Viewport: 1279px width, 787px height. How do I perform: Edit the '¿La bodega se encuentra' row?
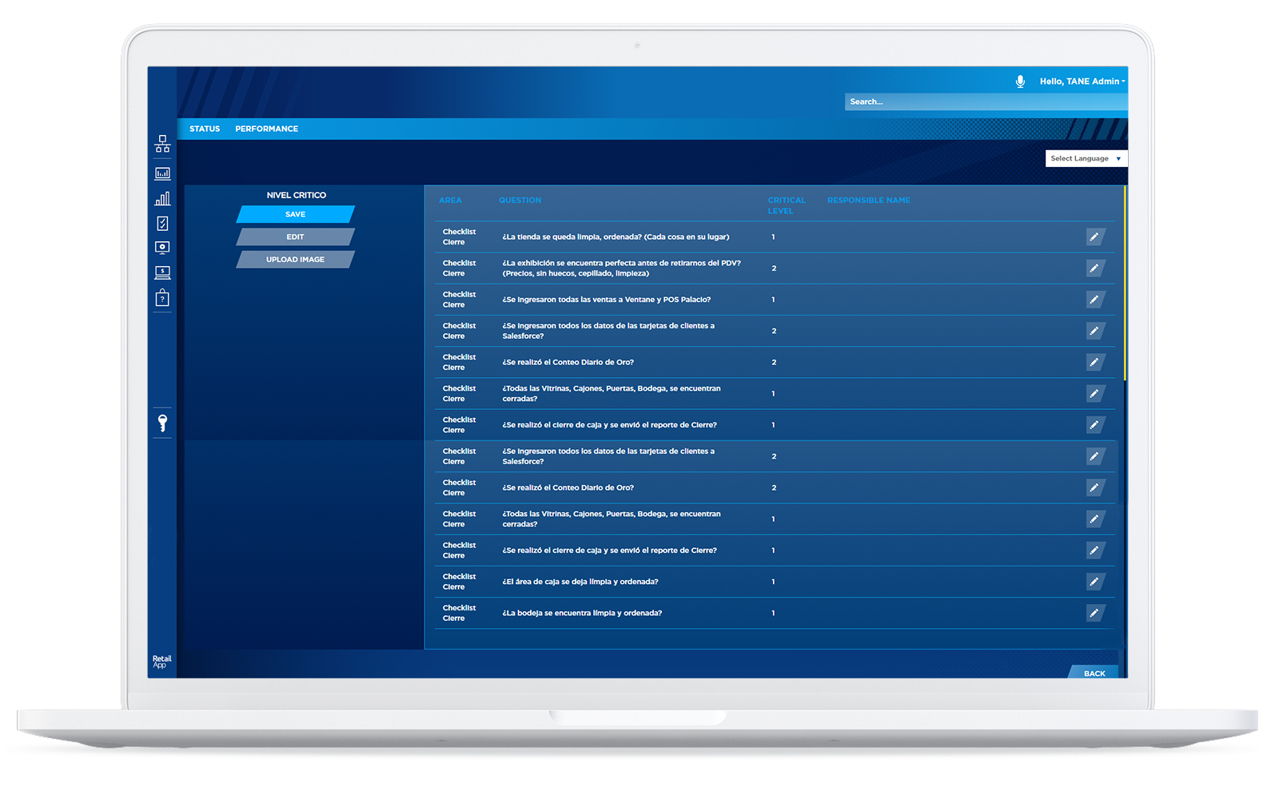1094,614
